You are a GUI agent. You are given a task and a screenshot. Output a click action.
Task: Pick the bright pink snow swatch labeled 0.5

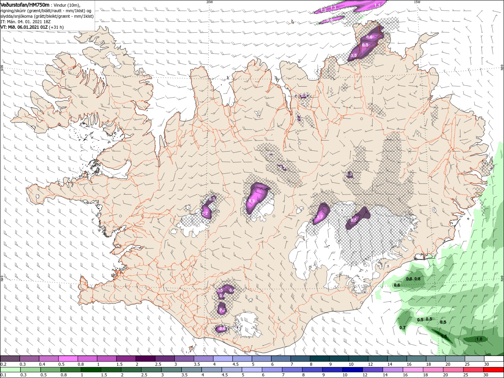pyautogui.click(x=68, y=359)
